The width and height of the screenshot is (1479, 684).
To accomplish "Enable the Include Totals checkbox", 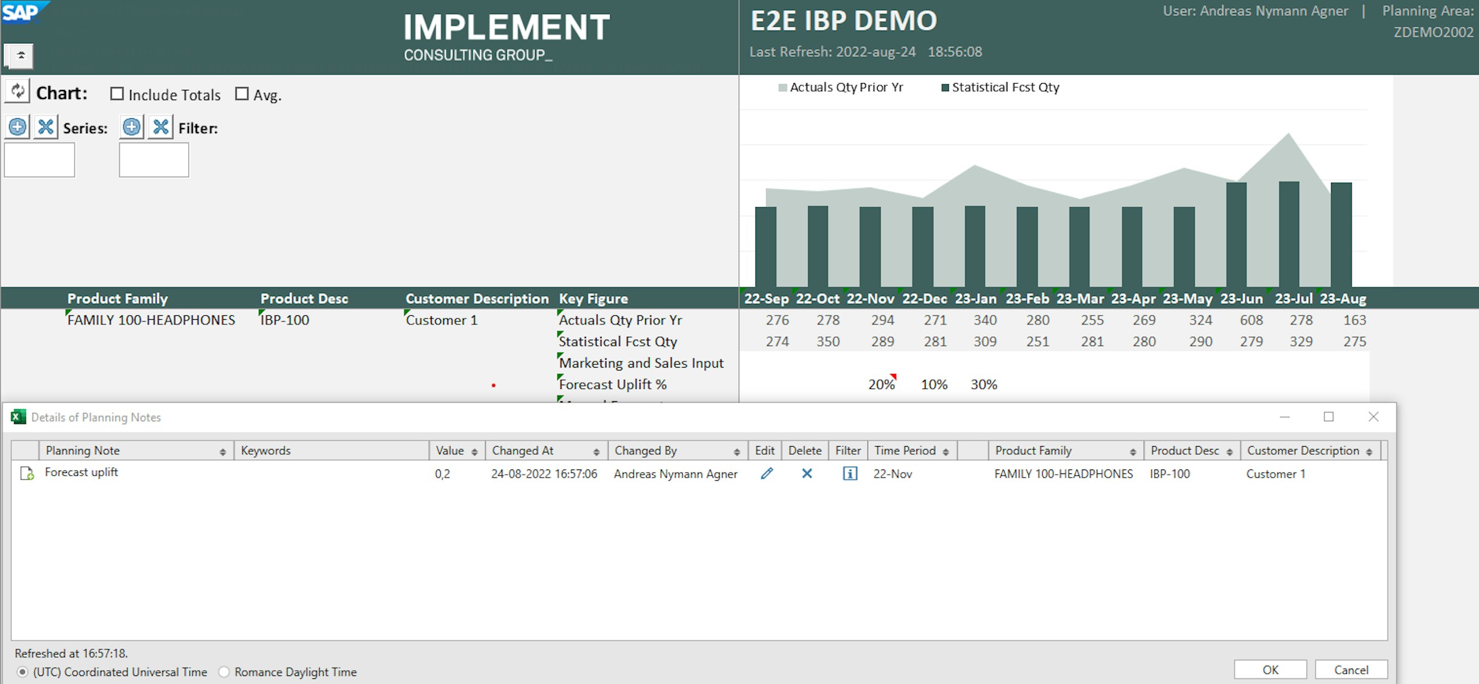I will coord(117,94).
